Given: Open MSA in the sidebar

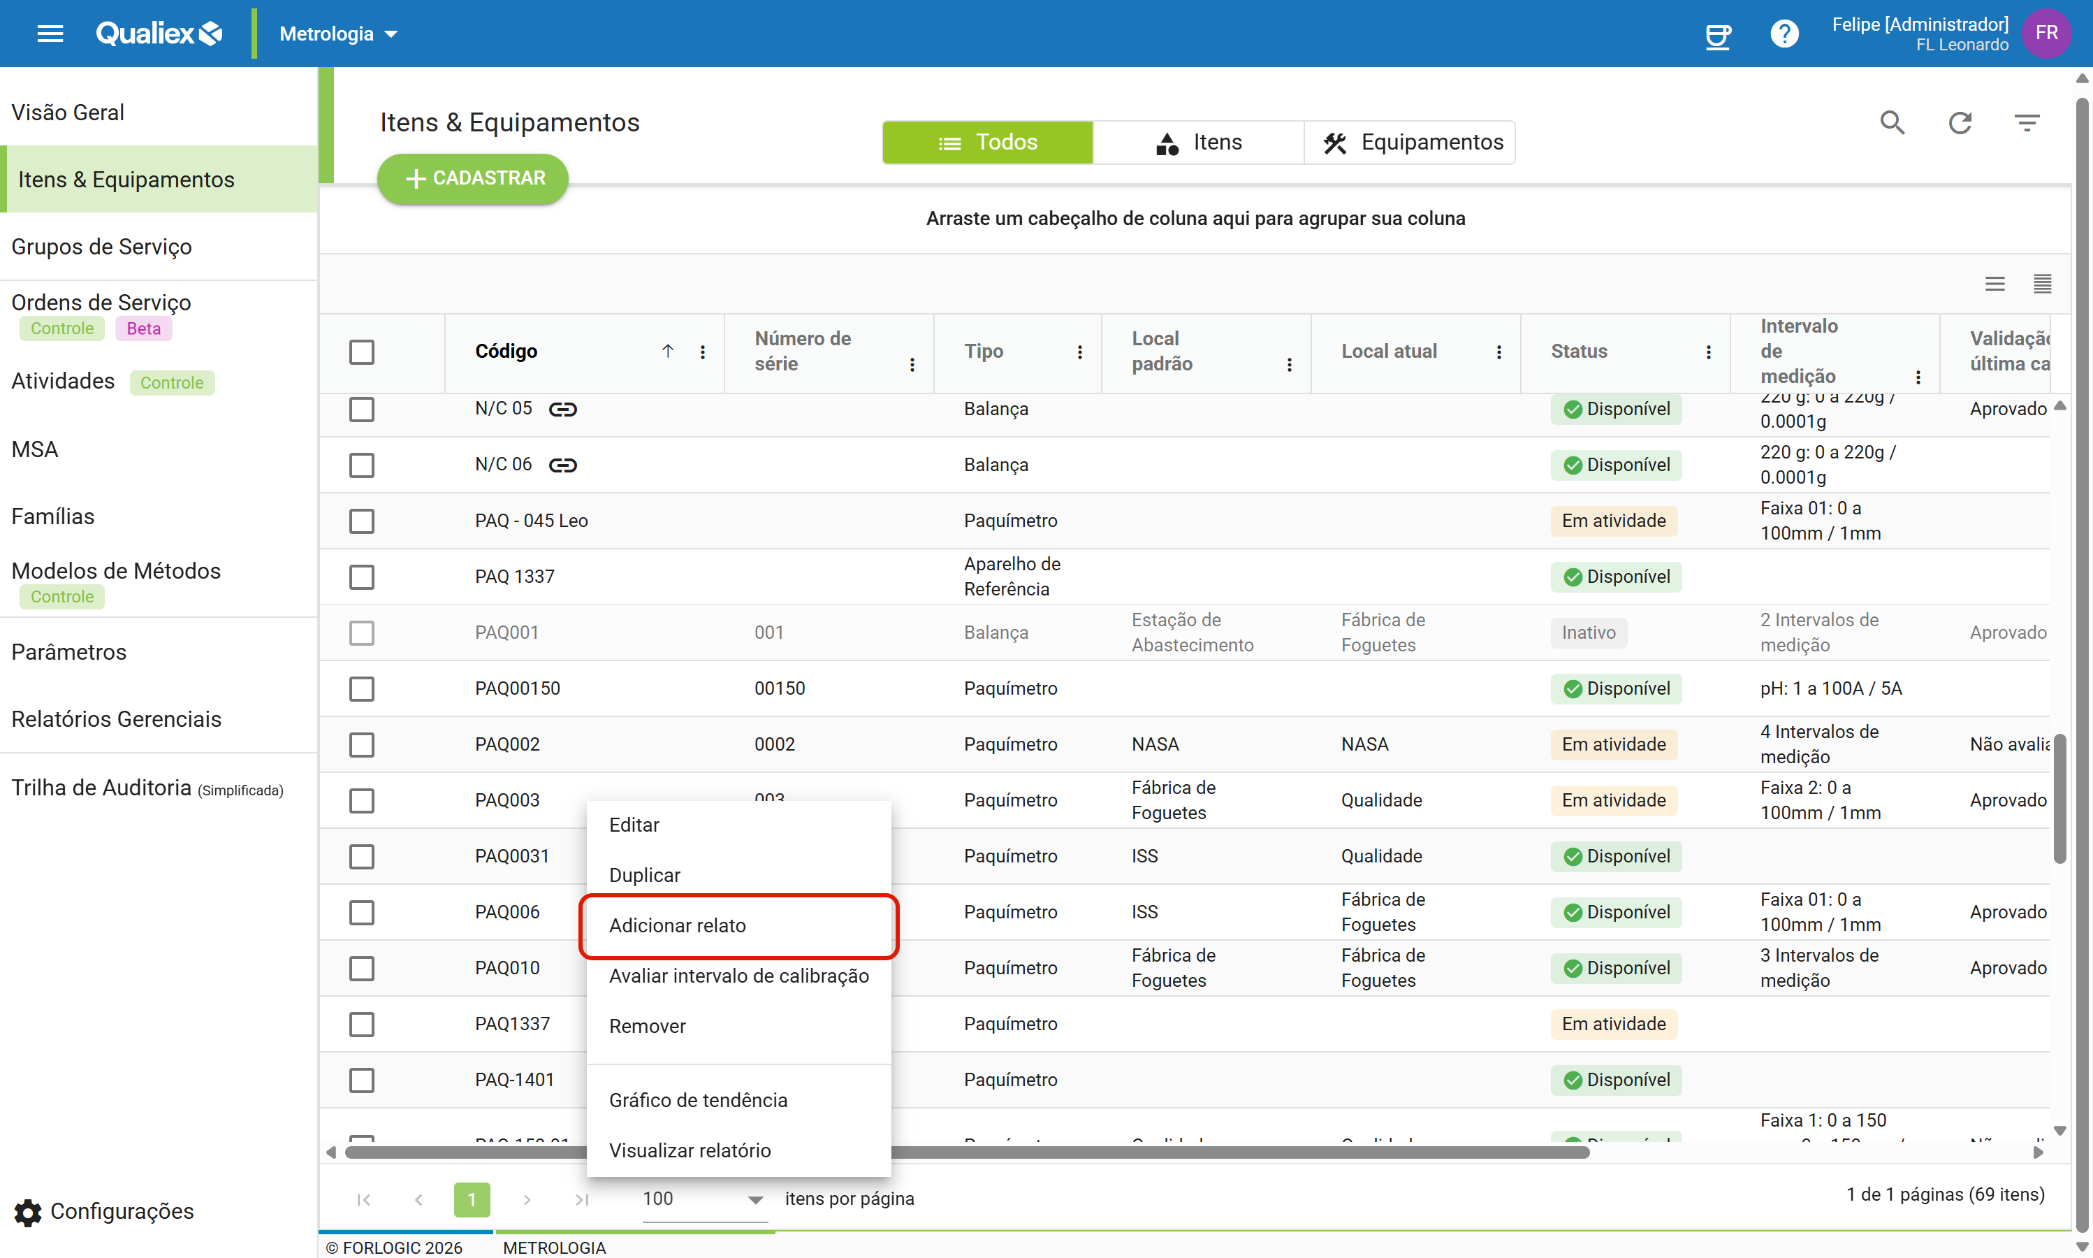Looking at the screenshot, I should [x=159, y=449].
